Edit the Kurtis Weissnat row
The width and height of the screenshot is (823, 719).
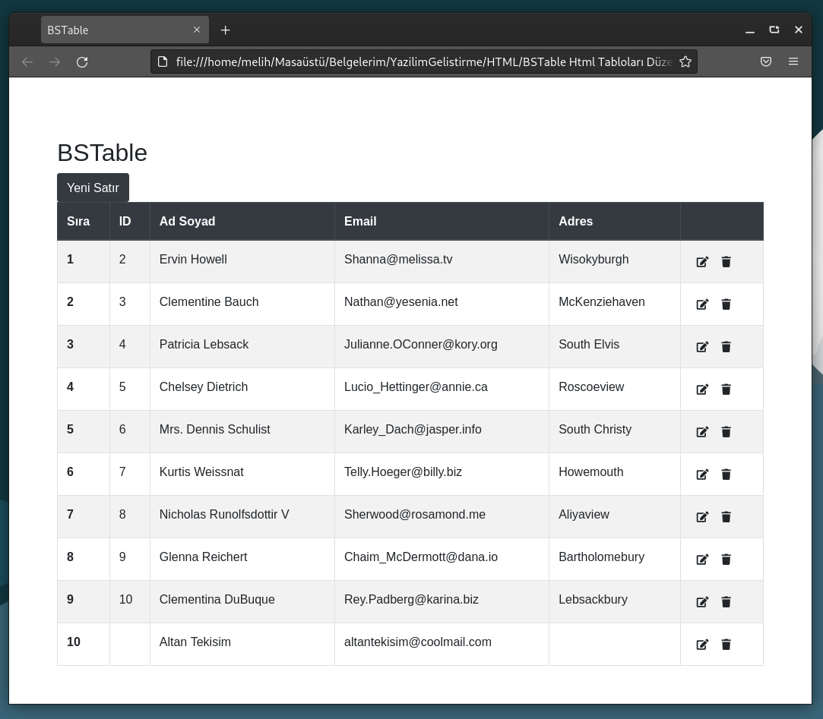coord(702,474)
